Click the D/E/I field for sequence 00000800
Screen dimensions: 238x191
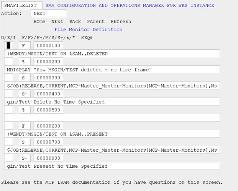tap(8, 158)
